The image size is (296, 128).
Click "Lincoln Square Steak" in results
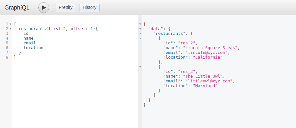click(210, 48)
